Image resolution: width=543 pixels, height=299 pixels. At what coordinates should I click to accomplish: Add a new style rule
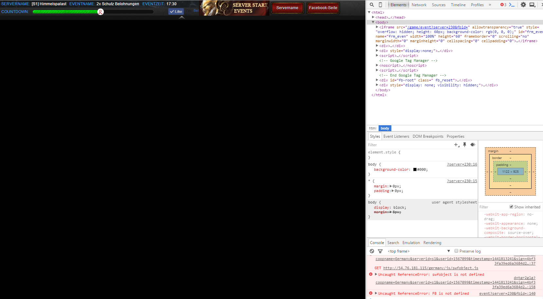456,145
